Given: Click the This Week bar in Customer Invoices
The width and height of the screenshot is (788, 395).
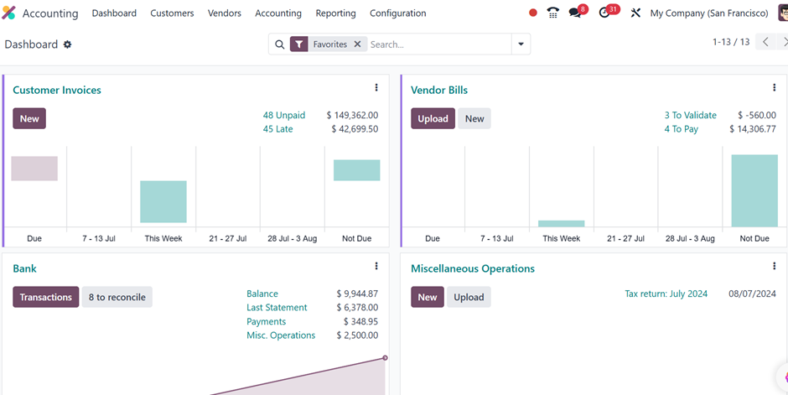Looking at the screenshot, I should point(163,201).
